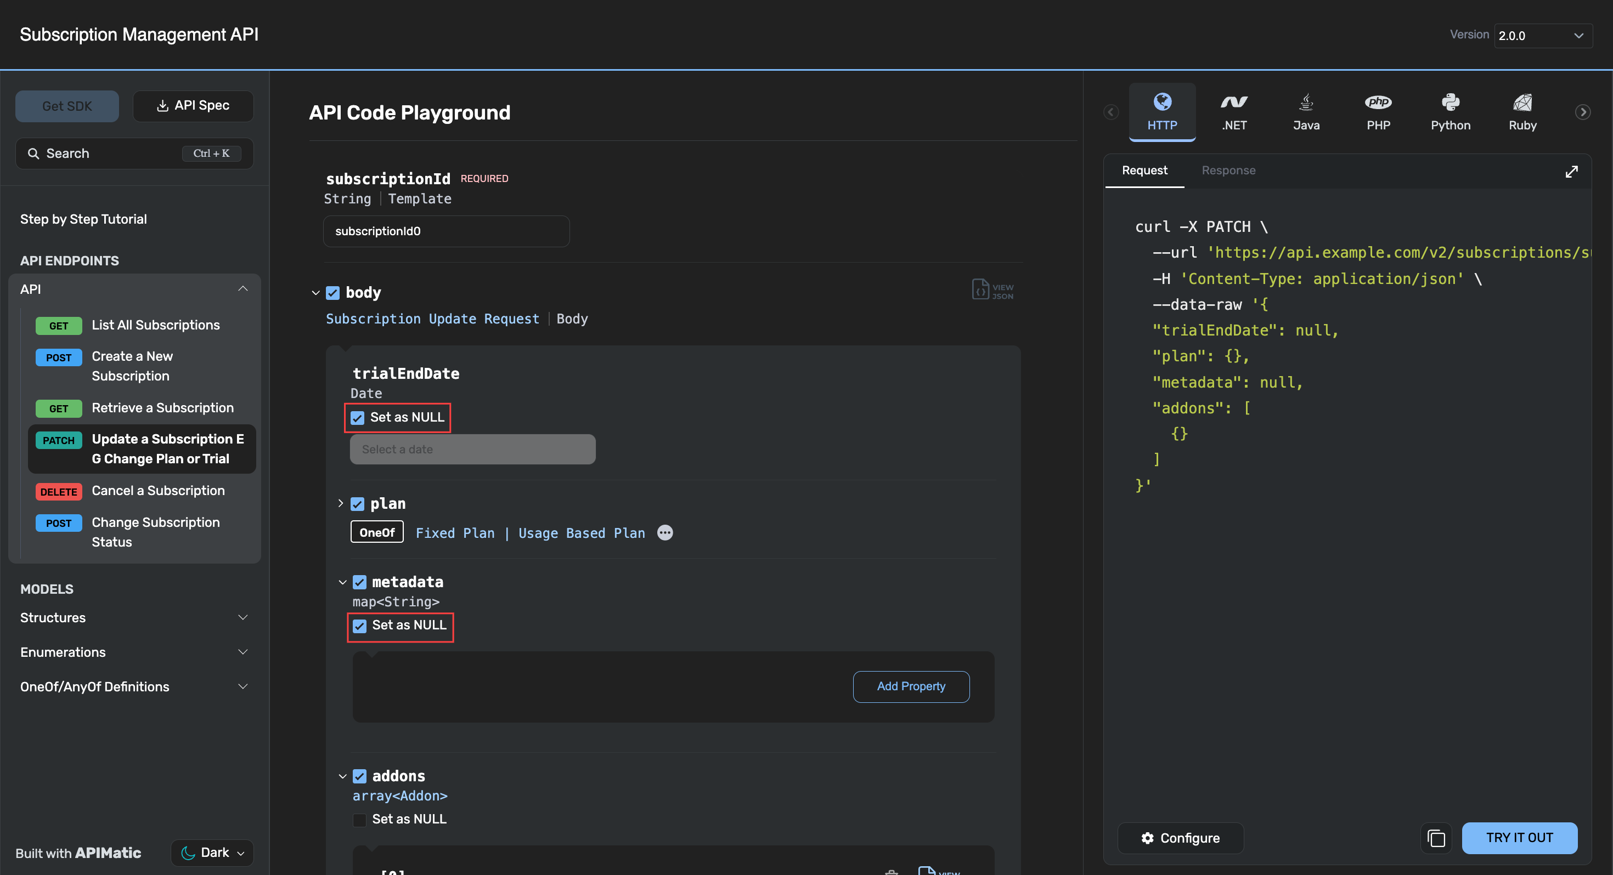Viewport: 1613px width, 875px height.
Task: Toggle the addons checkbox
Action: 359,776
